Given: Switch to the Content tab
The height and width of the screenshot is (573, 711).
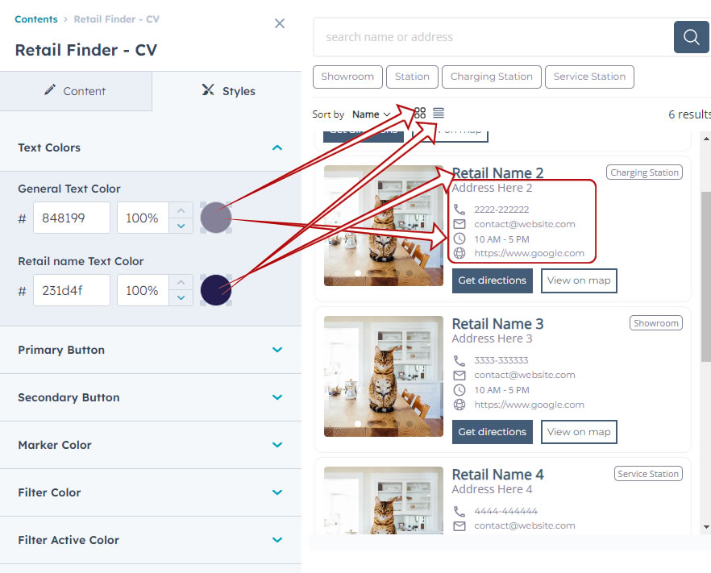Looking at the screenshot, I should 76,91.
